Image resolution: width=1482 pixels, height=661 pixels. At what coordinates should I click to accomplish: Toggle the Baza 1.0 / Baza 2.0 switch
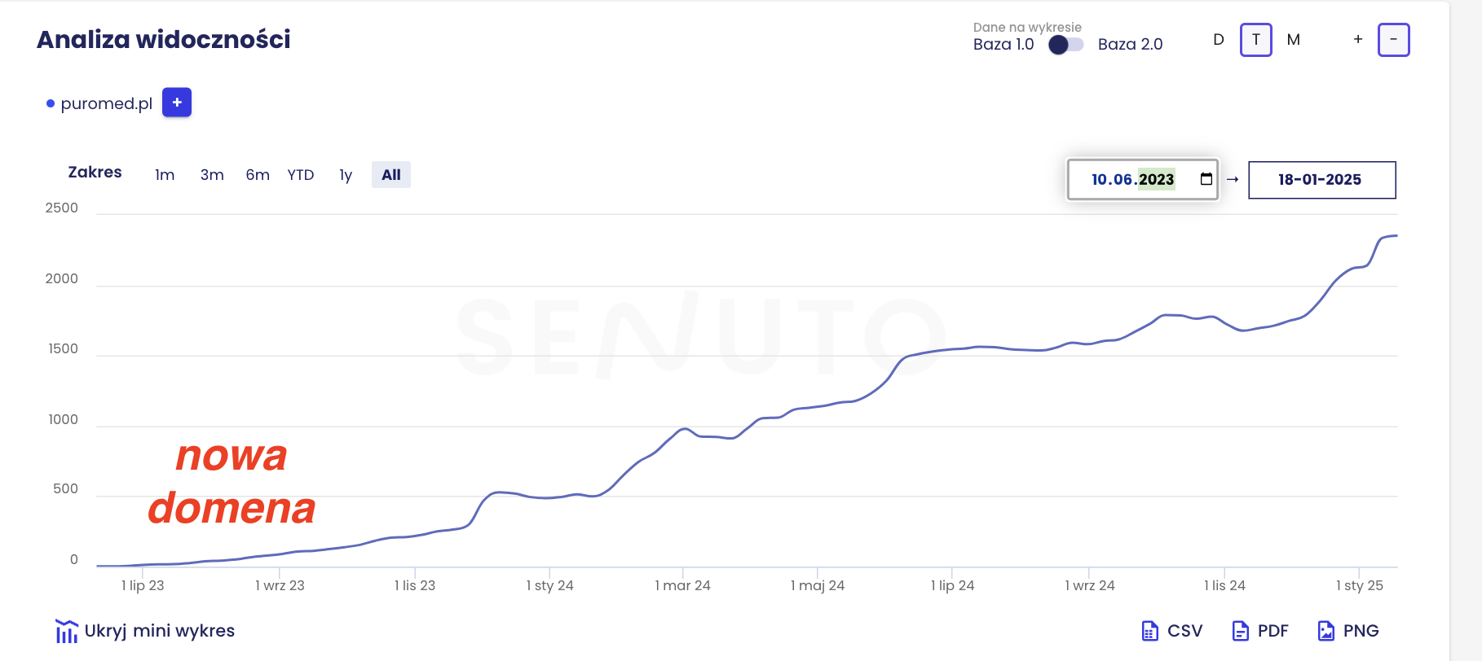tap(1065, 45)
